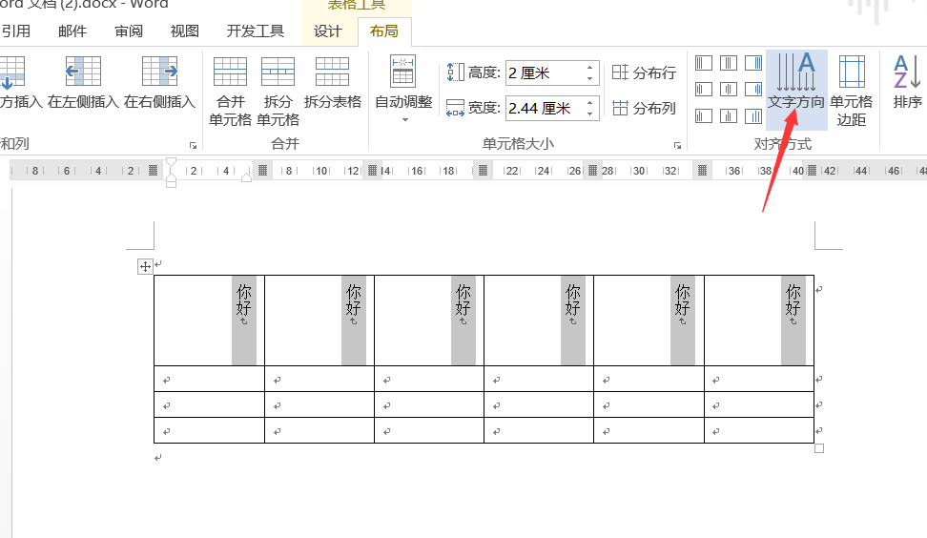Switch to table Design (设计) tab

[x=328, y=31]
